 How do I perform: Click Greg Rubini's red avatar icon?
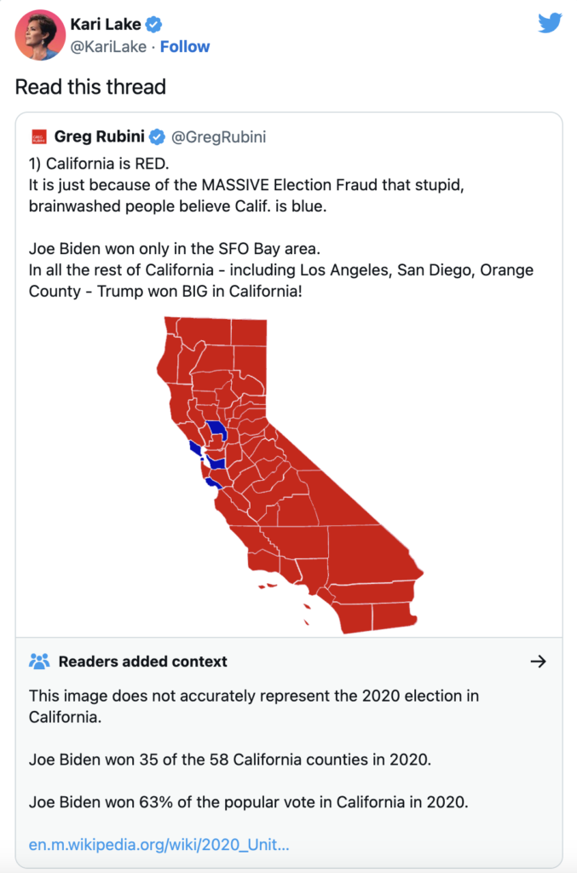[x=39, y=137]
